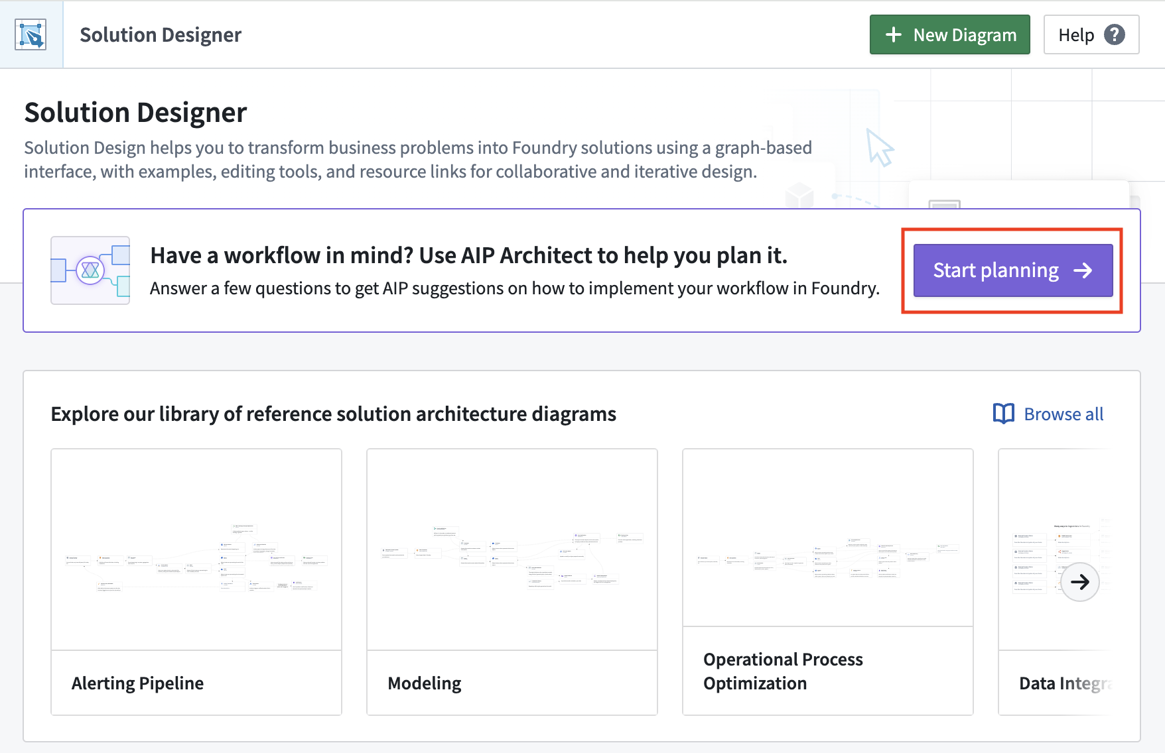Click the 'Have a workflow in mind?' heading
This screenshot has width=1165, height=753.
[x=468, y=255]
